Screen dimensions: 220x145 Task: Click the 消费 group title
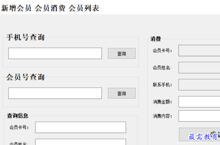(156, 39)
